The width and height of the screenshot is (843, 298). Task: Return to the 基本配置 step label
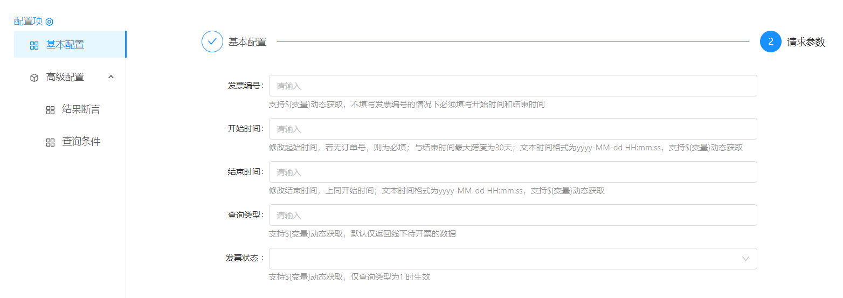tap(247, 42)
